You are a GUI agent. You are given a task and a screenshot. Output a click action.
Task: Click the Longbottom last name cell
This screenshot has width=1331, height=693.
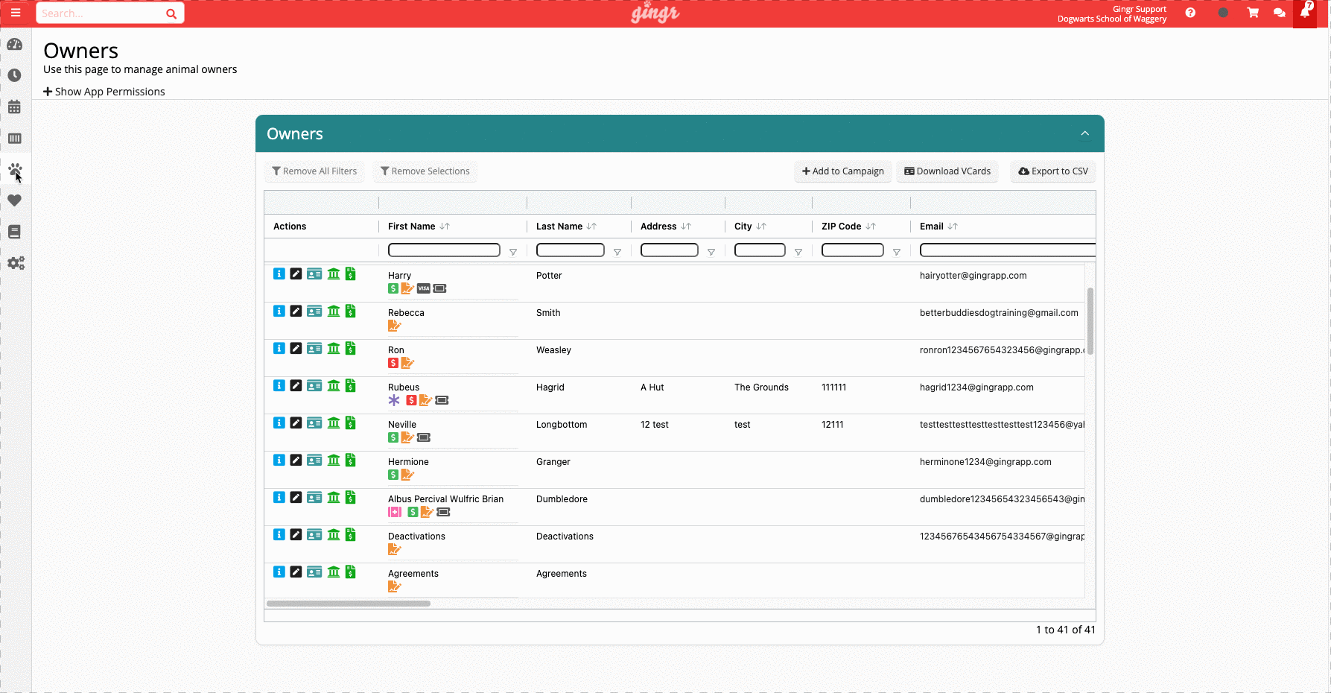pos(562,425)
